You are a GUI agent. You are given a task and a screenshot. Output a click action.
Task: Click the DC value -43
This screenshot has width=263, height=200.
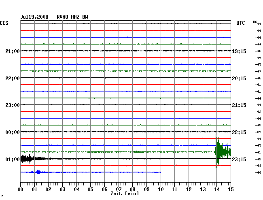(258, 126)
